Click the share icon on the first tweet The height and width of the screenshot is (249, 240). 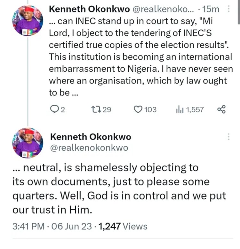click(221, 110)
